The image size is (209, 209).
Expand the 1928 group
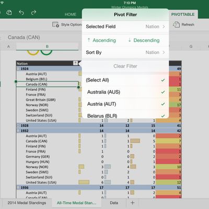[x=18, y=125]
